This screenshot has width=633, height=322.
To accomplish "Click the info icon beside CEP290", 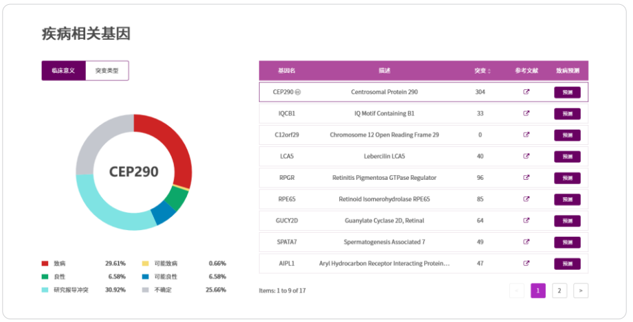I will (x=298, y=92).
